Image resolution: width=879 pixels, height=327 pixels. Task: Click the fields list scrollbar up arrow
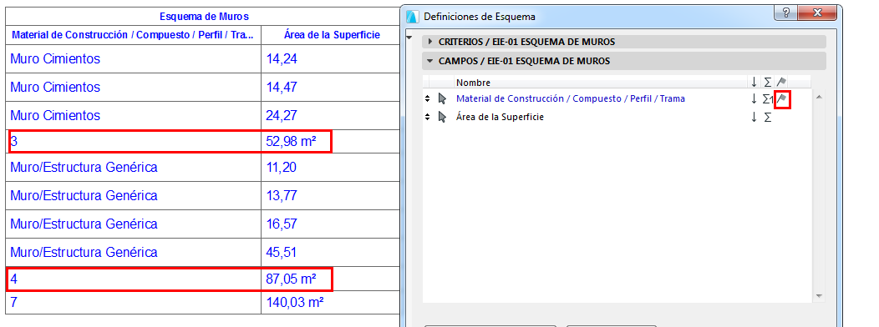(819, 98)
